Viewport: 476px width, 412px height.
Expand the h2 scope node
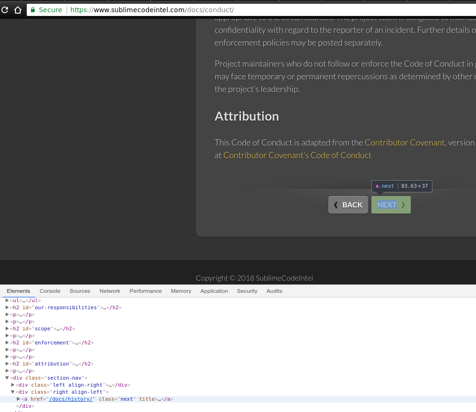pos(7,328)
